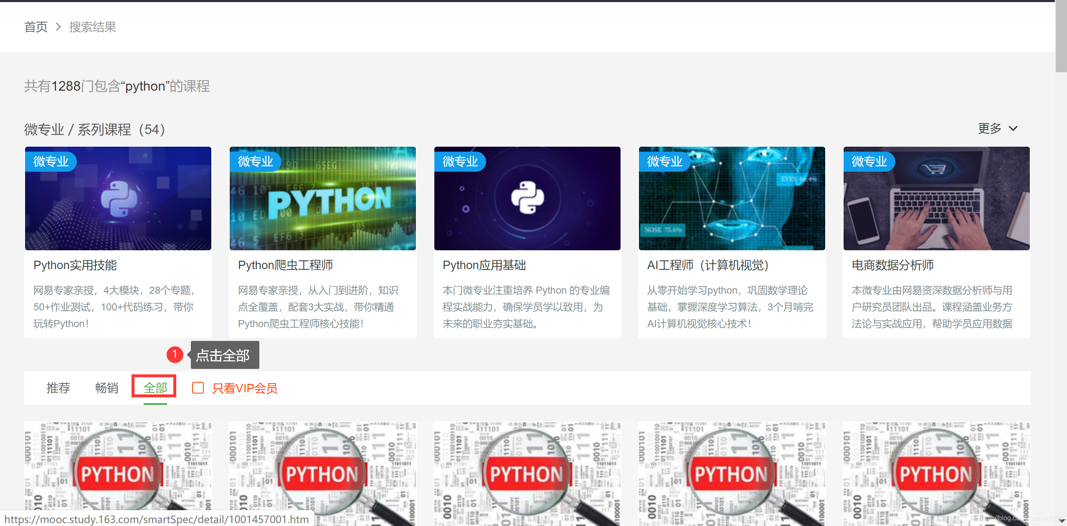1067x526 pixels.
Task: Go to 首页 breadcrumb link
Action: click(x=36, y=27)
